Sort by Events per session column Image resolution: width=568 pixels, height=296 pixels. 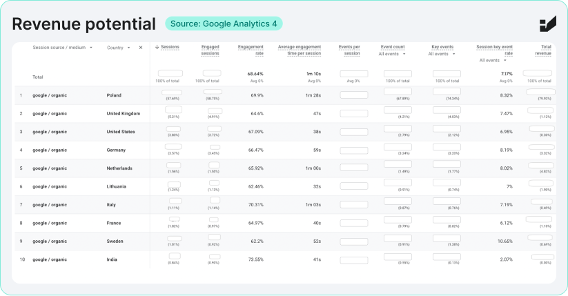click(x=349, y=50)
